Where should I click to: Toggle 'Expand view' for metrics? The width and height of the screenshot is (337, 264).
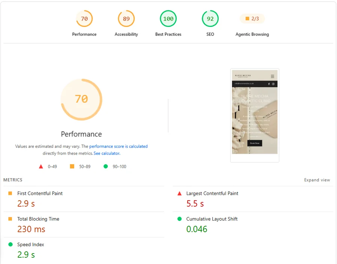click(x=317, y=180)
